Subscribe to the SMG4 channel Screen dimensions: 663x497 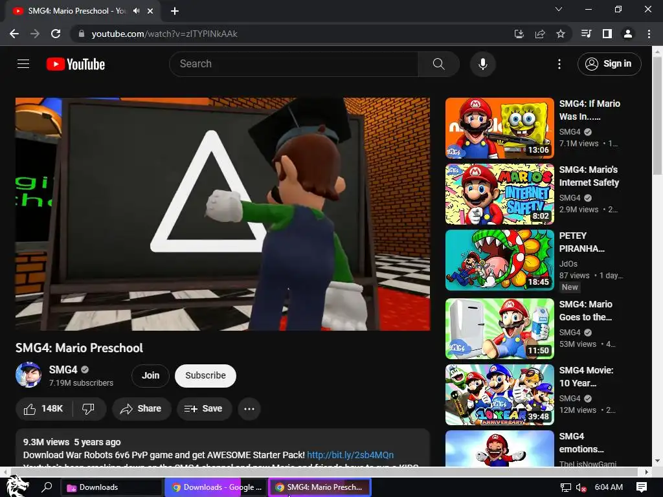205,375
